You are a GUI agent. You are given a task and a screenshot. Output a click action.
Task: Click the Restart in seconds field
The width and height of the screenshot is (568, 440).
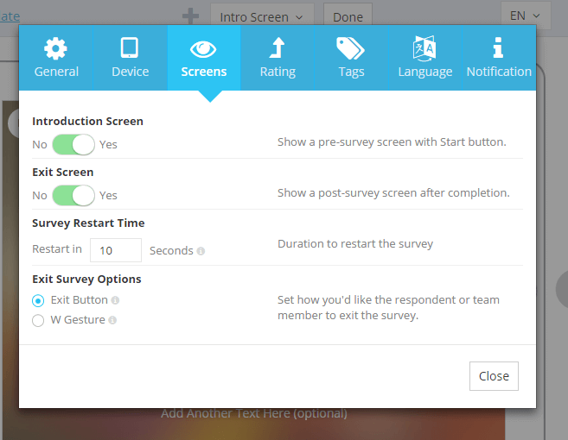point(116,250)
